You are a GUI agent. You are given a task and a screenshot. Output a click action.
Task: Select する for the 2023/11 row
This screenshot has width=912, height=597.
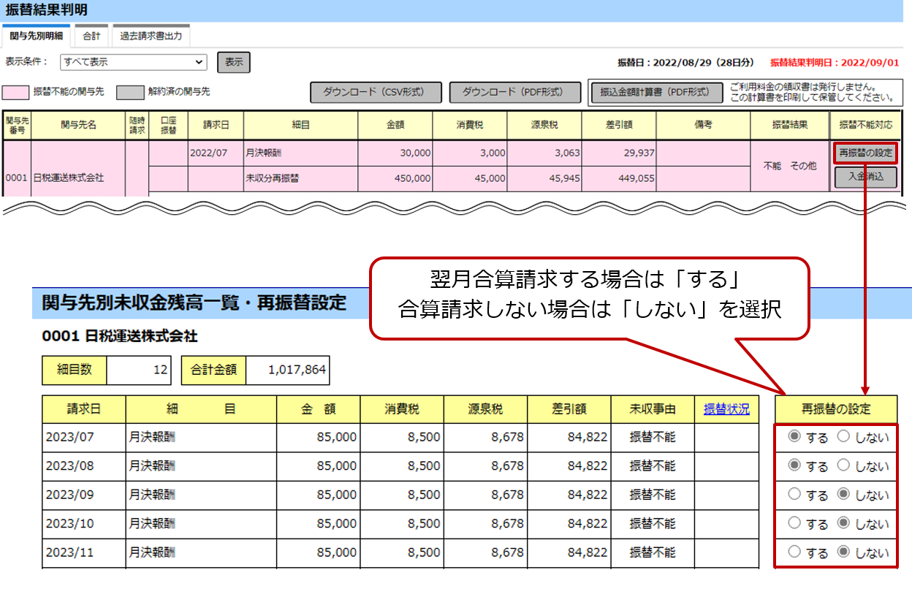[x=795, y=552]
